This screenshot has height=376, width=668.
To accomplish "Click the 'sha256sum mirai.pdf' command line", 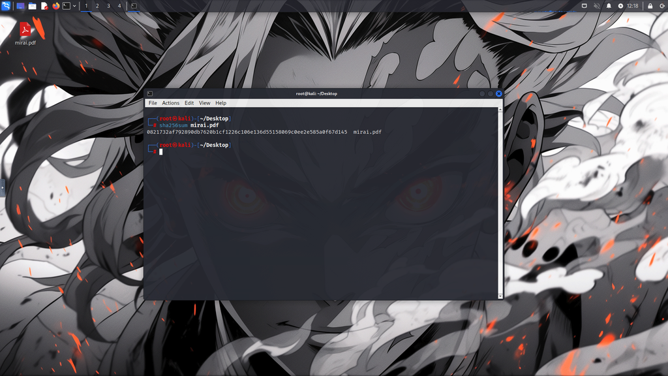I will pos(189,125).
